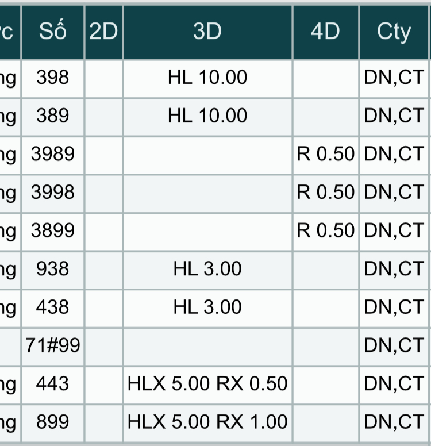Select the number cell 938

[x=52, y=269]
